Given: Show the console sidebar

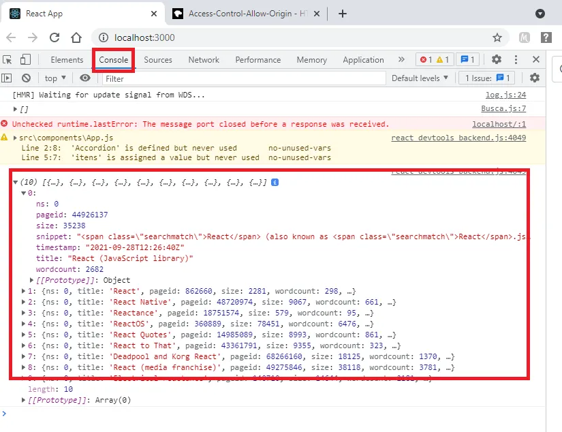Looking at the screenshot, I should click(x=7, y=78).
